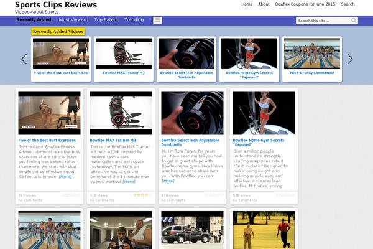Click [More] under MAX Trainer M3 description
373x249 pixels.
[129, 182]
